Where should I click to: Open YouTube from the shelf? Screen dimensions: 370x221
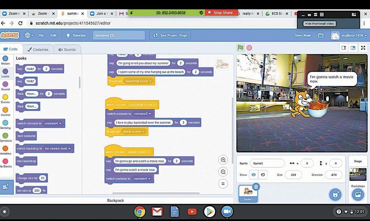[x=192, y=212]
